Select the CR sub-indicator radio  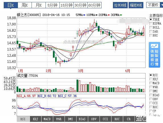coord(151,111)
